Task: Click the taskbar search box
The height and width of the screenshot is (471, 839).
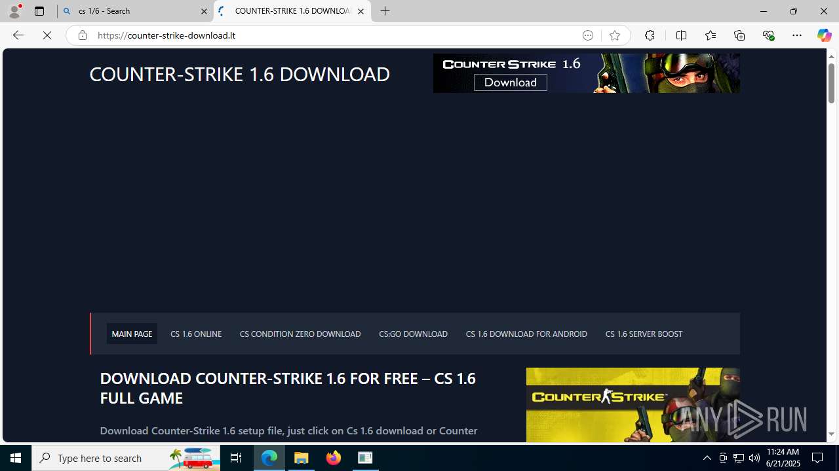Action: [126, 458]
